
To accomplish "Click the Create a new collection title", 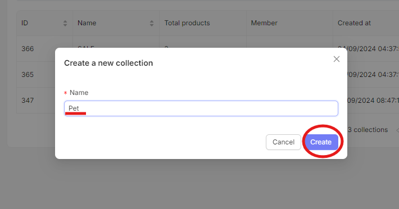I will point(108,63).
